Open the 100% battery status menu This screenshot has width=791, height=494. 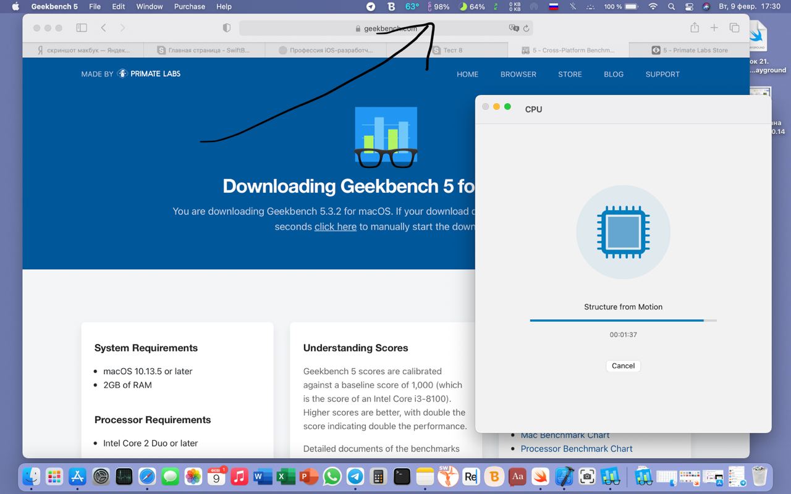point(620,6)
